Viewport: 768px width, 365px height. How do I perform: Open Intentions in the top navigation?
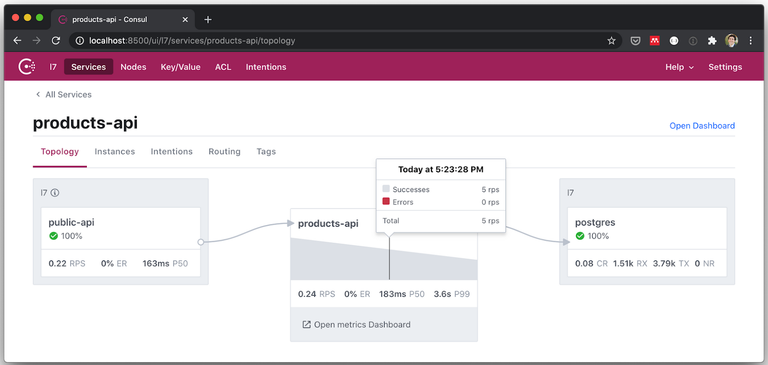(x=266, y=67)
